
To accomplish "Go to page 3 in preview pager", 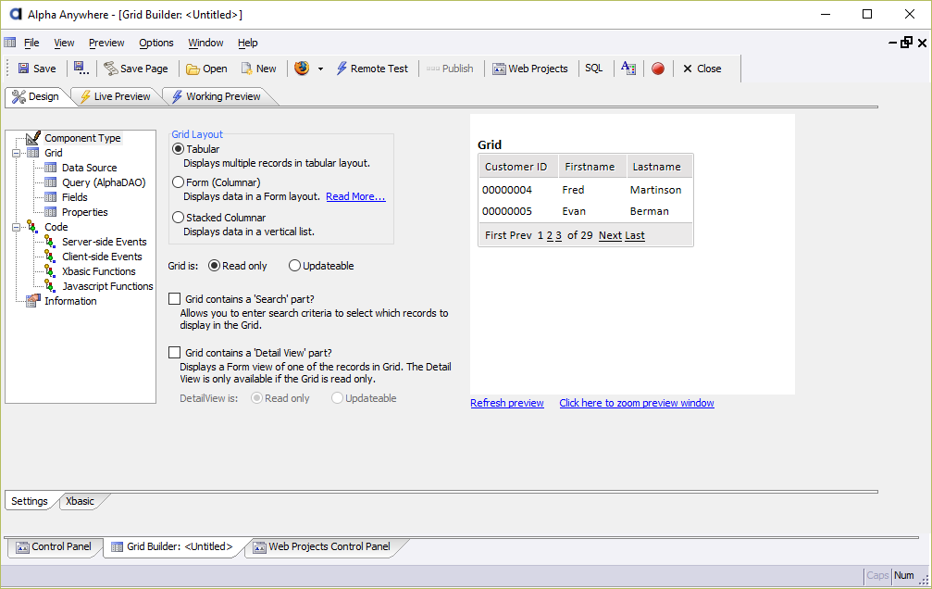I will pos(558,235).
